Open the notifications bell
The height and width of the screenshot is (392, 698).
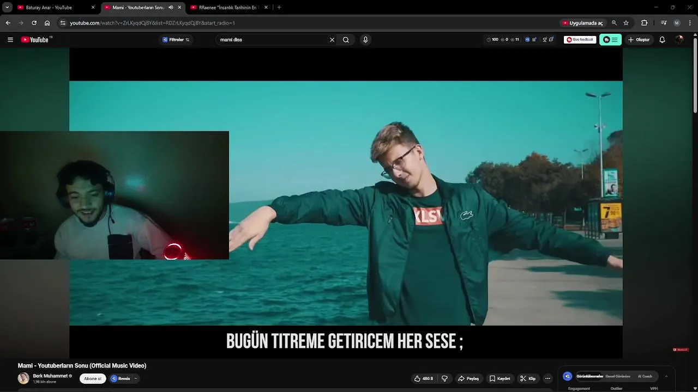(x=662, y=40)
